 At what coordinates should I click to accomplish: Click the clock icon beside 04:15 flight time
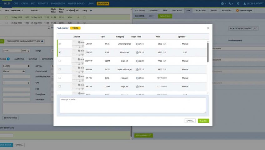tap(137, 44)
